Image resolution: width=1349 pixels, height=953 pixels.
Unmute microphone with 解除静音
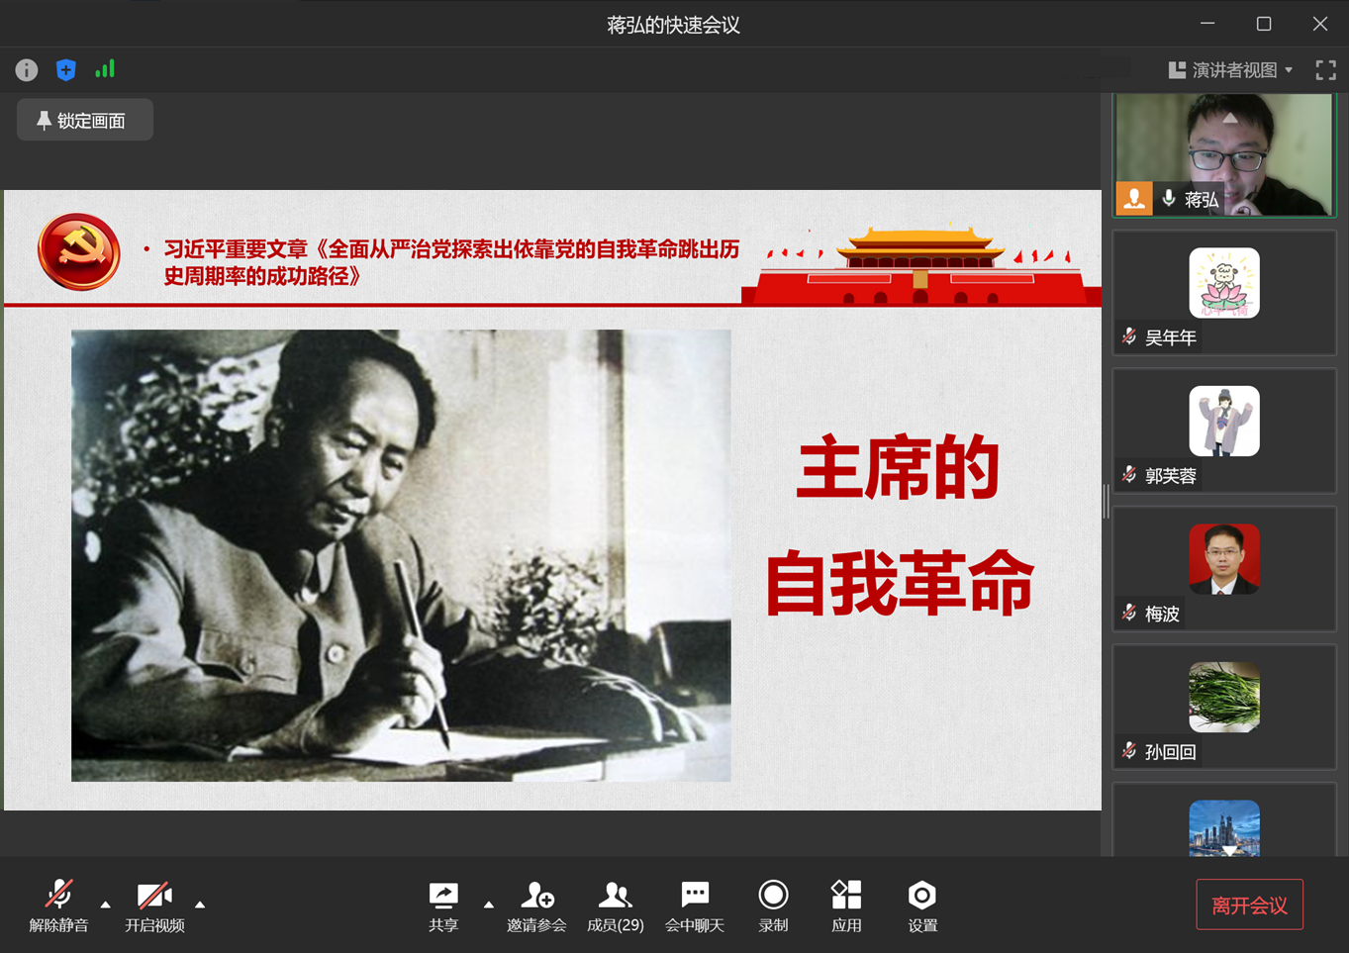coord(59,906)
